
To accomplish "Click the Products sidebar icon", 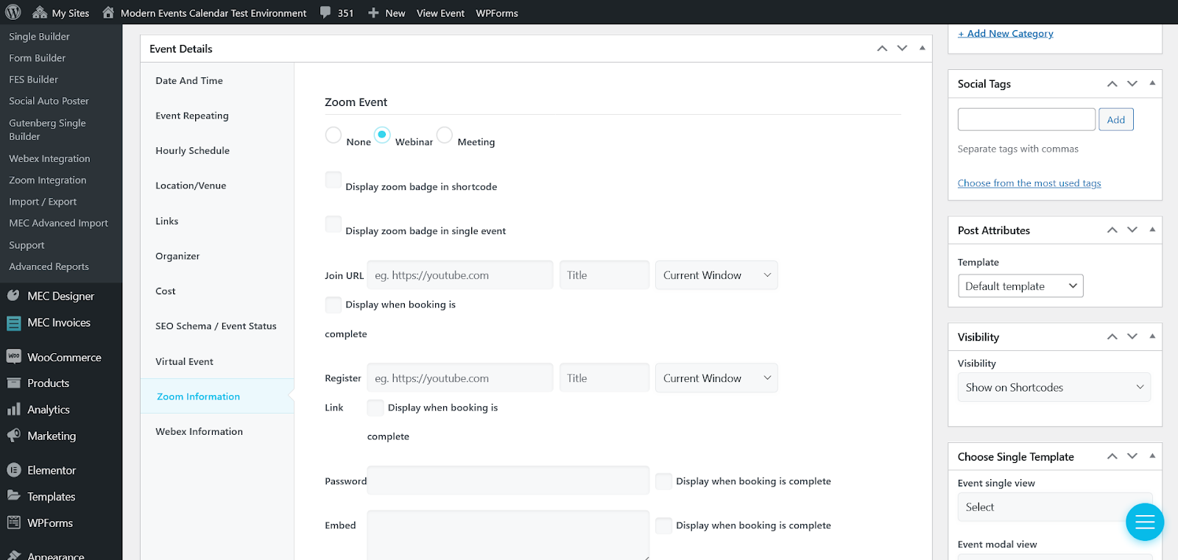I will (13, 383).
